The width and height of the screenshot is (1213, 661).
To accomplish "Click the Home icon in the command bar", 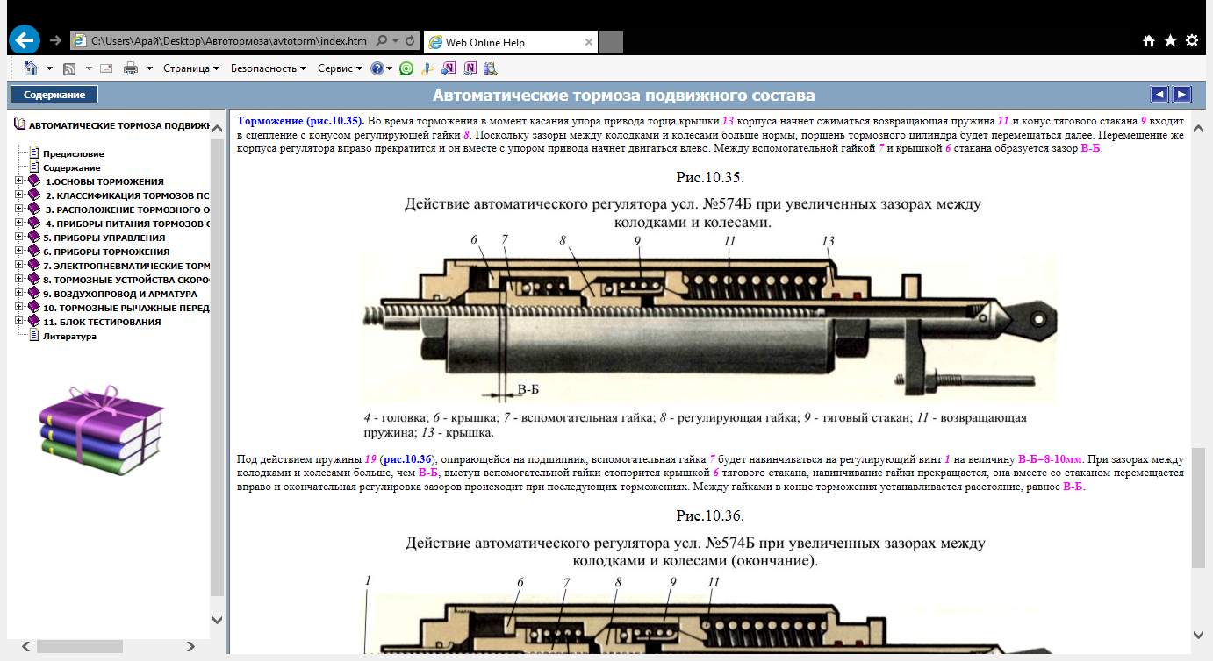I will point(31,68).
